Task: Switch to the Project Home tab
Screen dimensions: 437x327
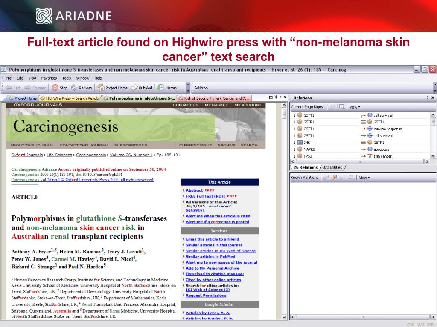Action: click(x=23, y=98)
